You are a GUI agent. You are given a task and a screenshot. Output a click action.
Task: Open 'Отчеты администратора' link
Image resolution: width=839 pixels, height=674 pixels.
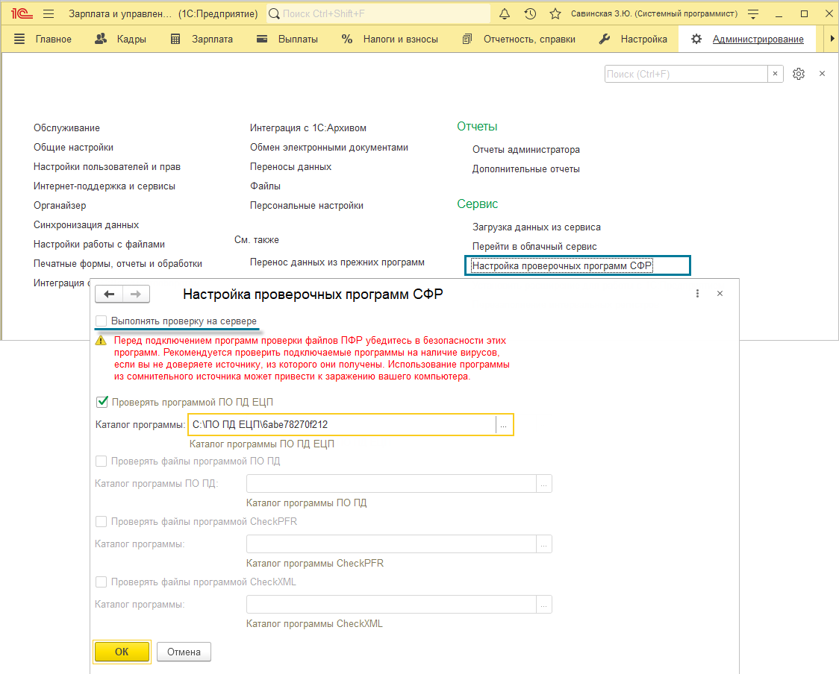[526, 150]
